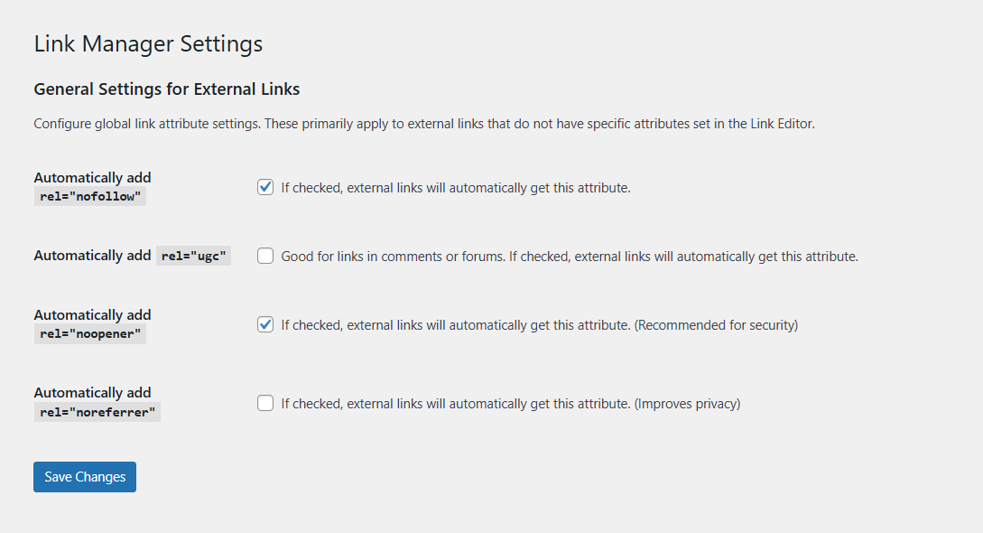Click the General Settings for External Links heading
The image size is (983, 533).
point(167,89)
